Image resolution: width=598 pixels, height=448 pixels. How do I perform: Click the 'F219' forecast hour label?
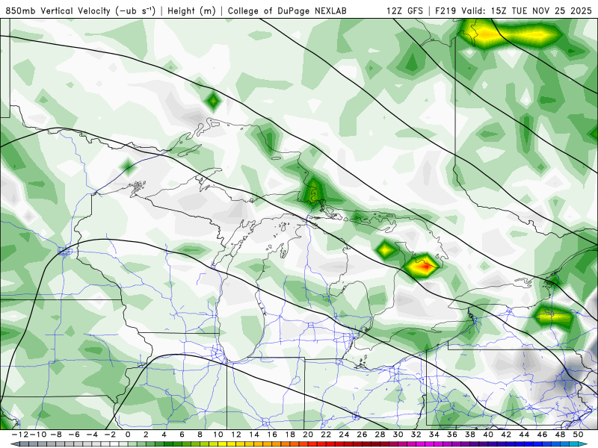click(445, 10)
